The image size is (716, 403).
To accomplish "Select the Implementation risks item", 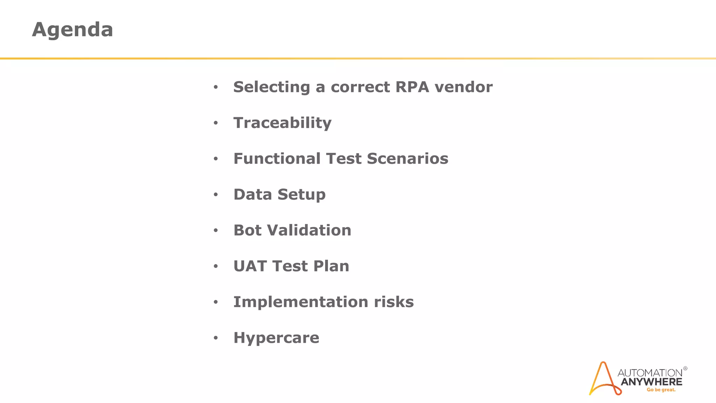I will 323,302.
